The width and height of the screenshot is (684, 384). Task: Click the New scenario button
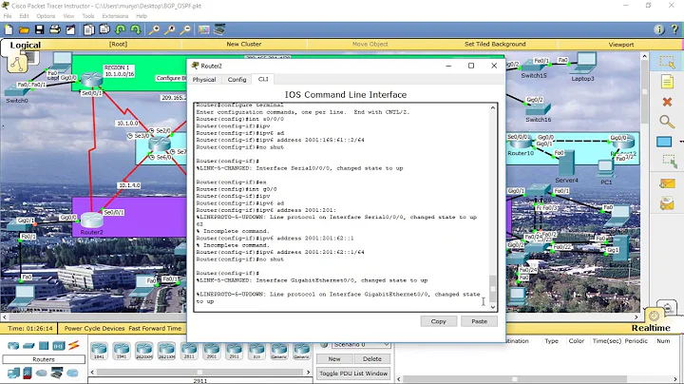pos(334,358)
